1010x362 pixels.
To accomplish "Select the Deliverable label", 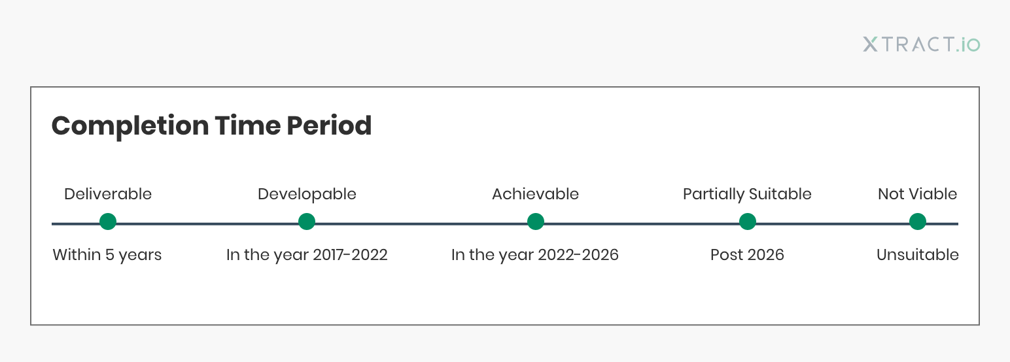I will pos(108,194).
